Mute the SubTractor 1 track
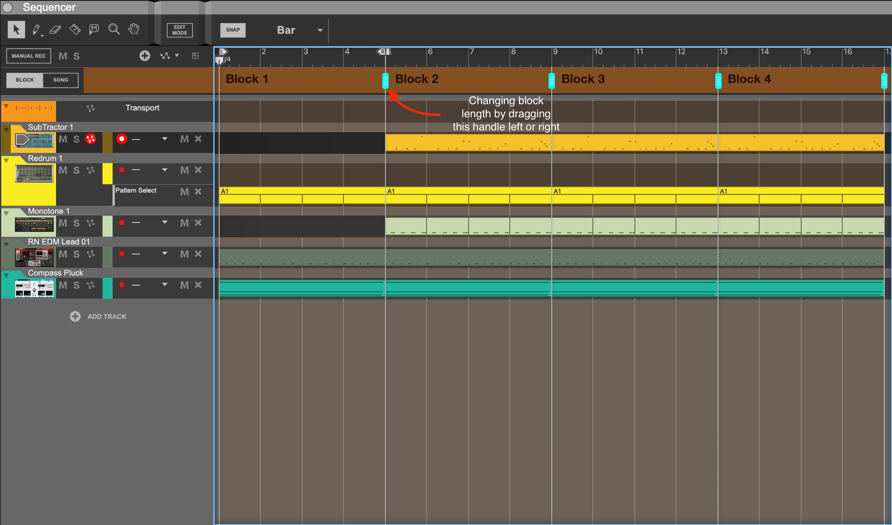The height and width of the screenshot is (525, 892). point(63,139)
